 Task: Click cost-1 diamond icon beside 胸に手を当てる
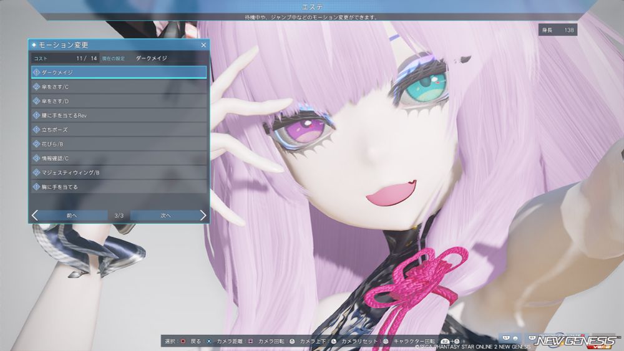tap(36, 187)
